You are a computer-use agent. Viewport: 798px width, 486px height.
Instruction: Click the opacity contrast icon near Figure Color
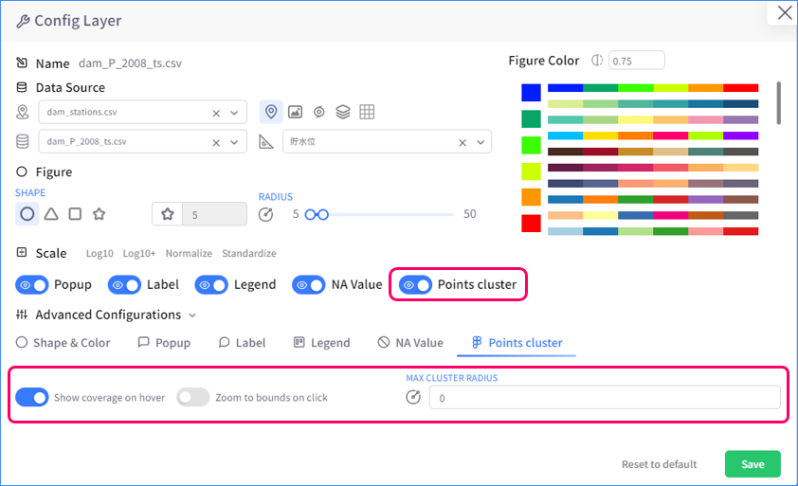point(597,61)
